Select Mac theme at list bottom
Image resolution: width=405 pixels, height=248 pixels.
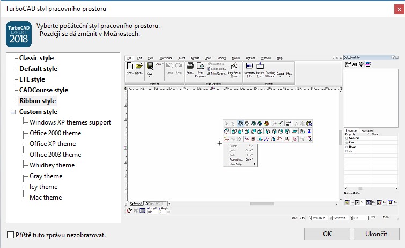(46, 198)
